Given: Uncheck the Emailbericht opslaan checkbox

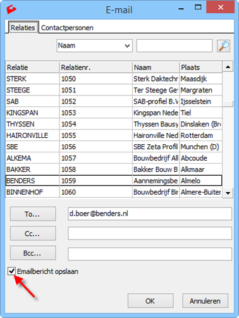Looking at the screenshot, I should coord(11,271).
